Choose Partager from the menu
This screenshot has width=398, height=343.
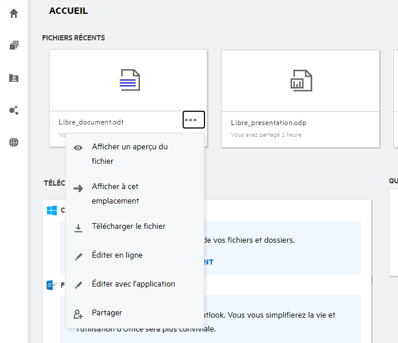[135, 312]
